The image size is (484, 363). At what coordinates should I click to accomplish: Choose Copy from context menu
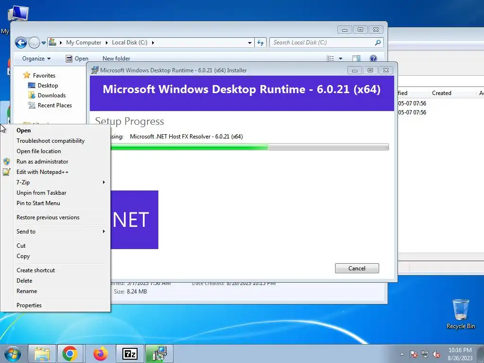23,256
